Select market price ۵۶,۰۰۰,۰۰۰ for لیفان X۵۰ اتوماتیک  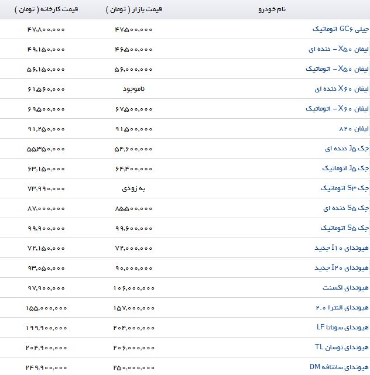(133, 70)
